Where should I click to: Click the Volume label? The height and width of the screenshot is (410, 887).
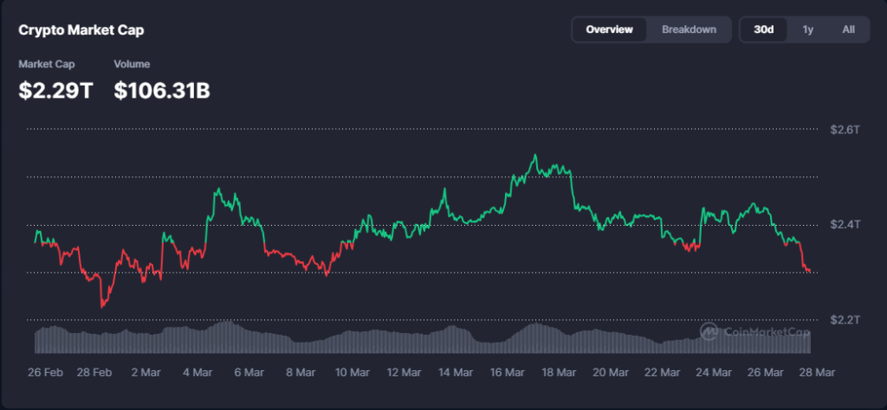click(x=132, y=64)
